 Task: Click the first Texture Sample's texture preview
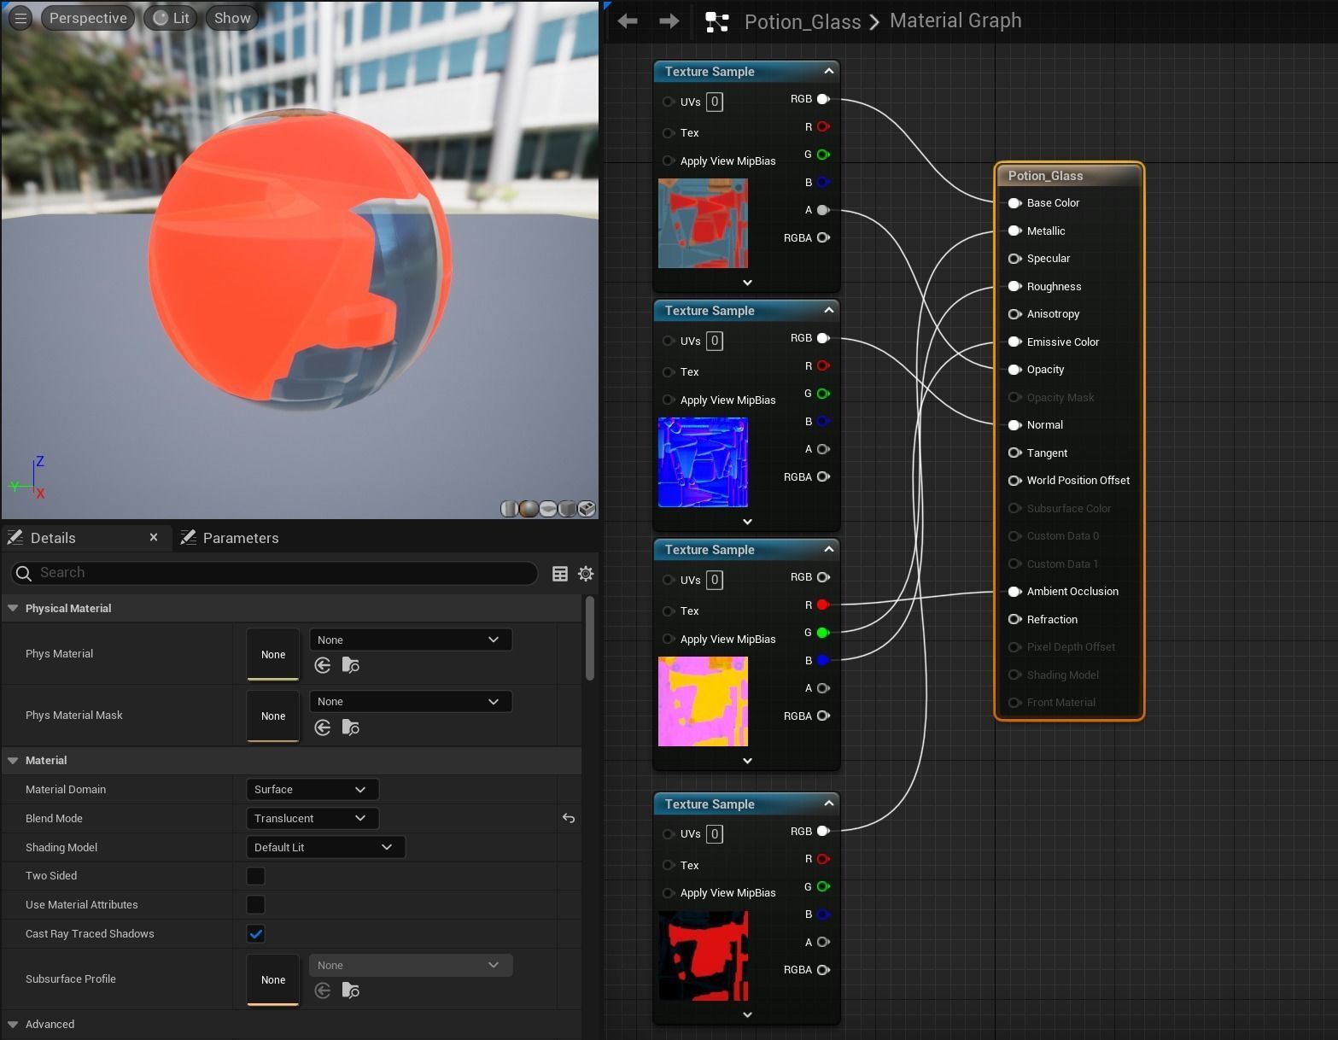(x=703, y=223)
